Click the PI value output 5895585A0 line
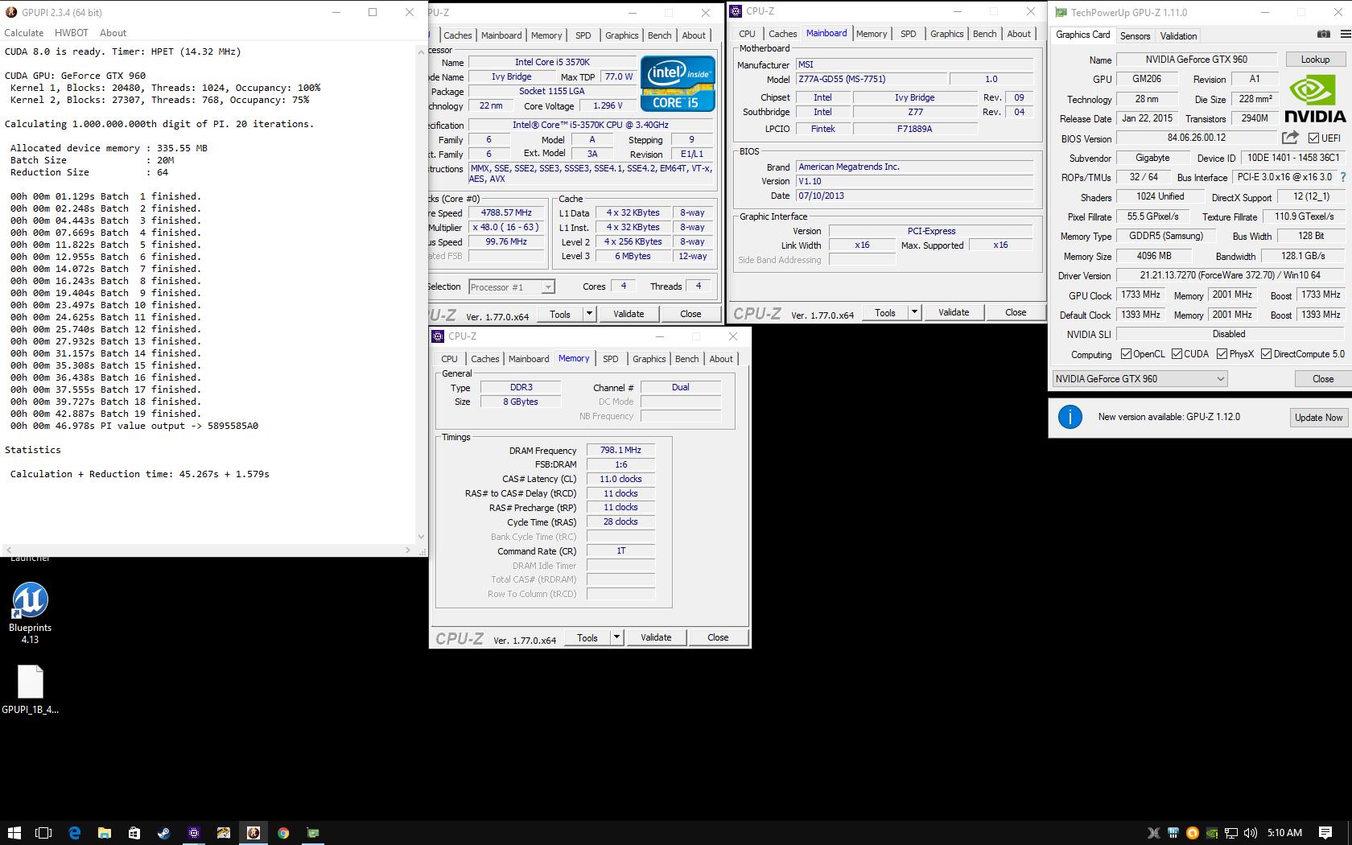 click(134, 426)
